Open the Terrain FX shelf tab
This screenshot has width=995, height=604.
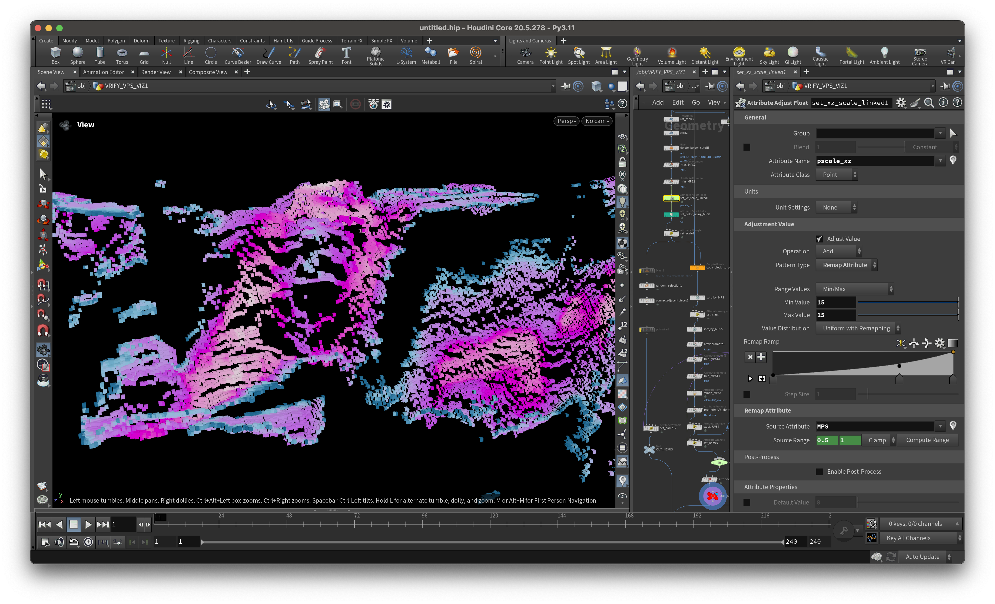coord(351,40)
